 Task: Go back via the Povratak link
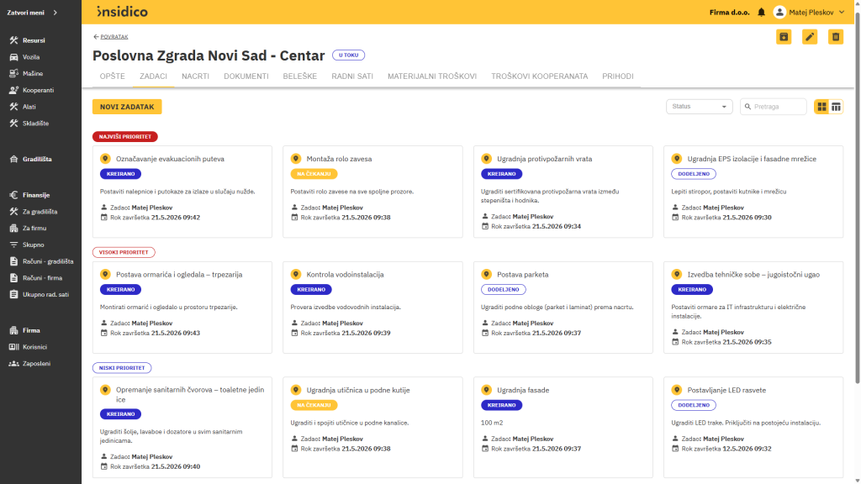[x=110, y=37]
